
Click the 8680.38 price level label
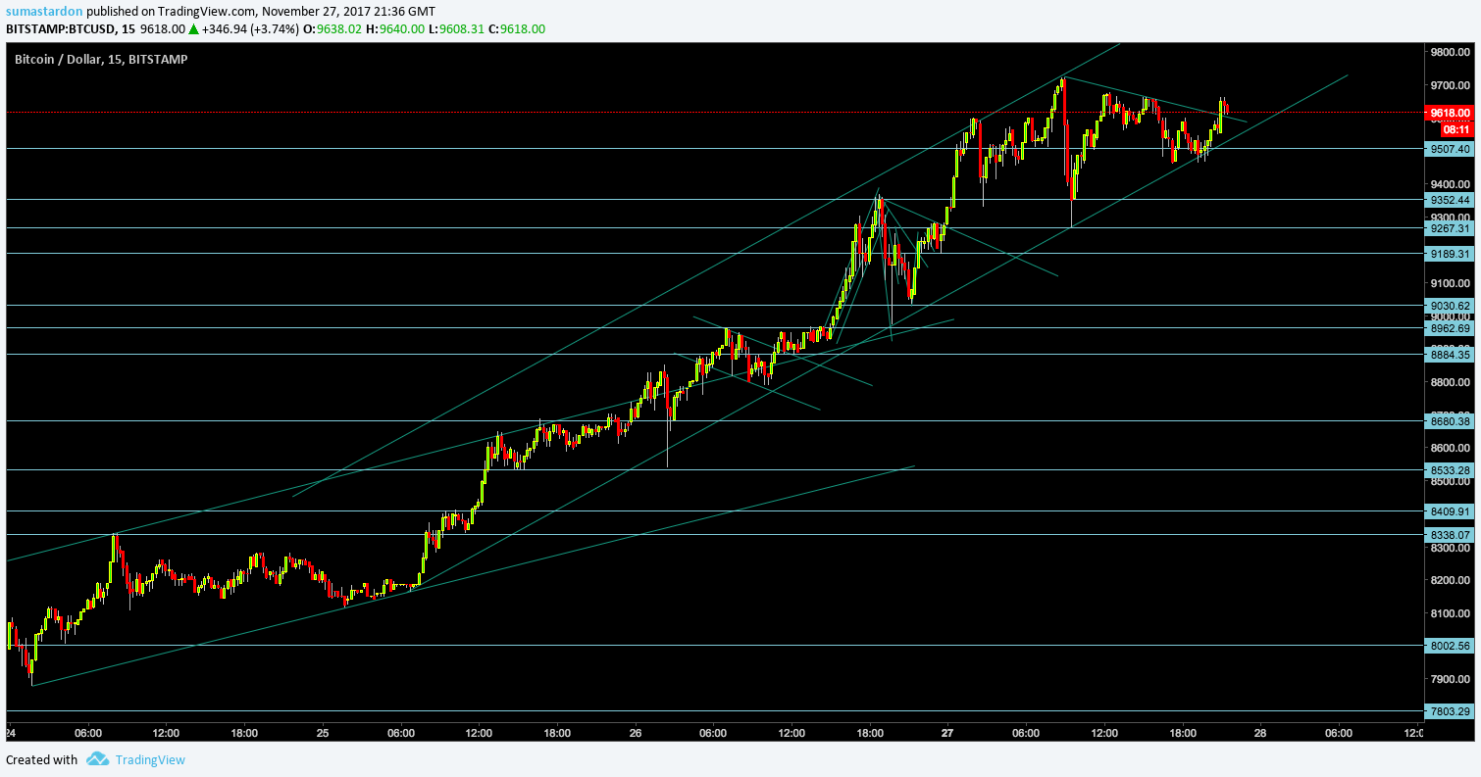pos(1449,421)
